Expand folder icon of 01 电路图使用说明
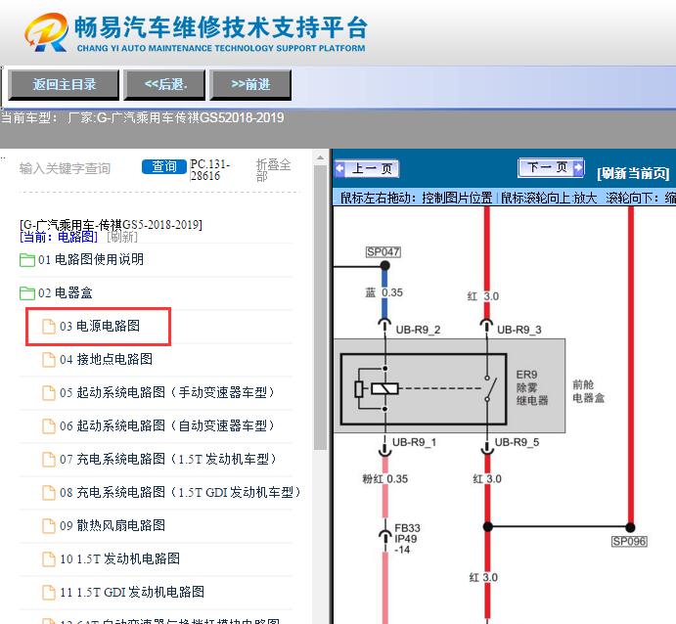This screenshot has width=676, height=624. pyautogui.click(x=27, y=260)
